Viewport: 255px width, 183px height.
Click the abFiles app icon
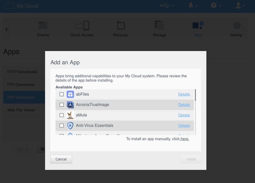[x=70, y=94]
